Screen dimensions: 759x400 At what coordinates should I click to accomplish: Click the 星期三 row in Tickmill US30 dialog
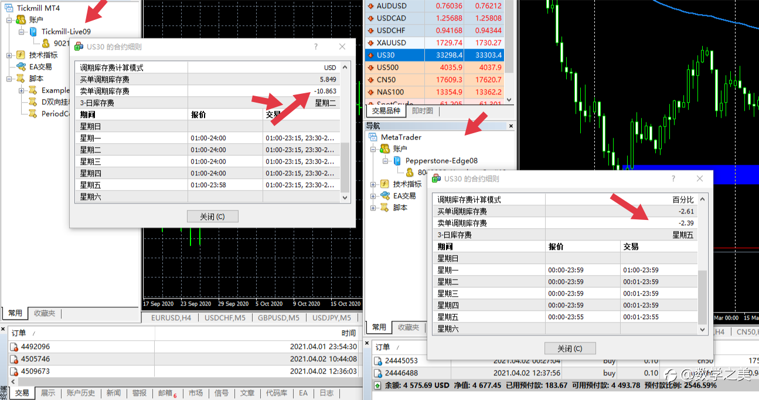point(208,161)
